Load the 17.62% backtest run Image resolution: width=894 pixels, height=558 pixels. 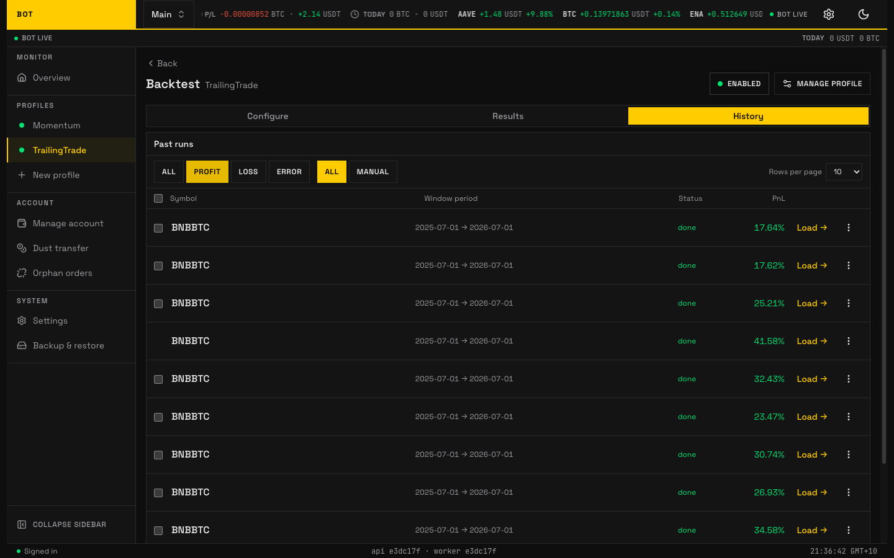[x=812, y=265]
